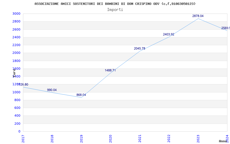
Task: Click the y-axis value 3000
Action: point(16,14)
